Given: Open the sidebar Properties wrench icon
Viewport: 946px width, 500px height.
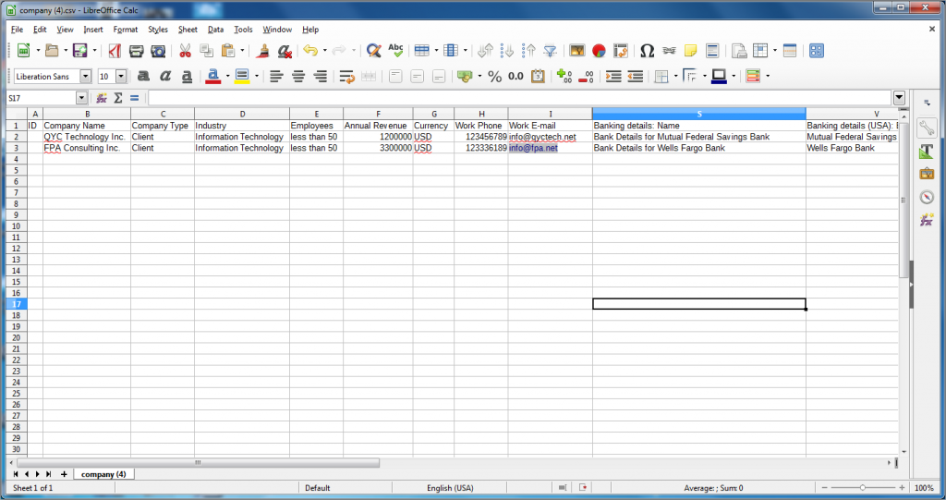Looking at the screenshot, I should (927, 128).
